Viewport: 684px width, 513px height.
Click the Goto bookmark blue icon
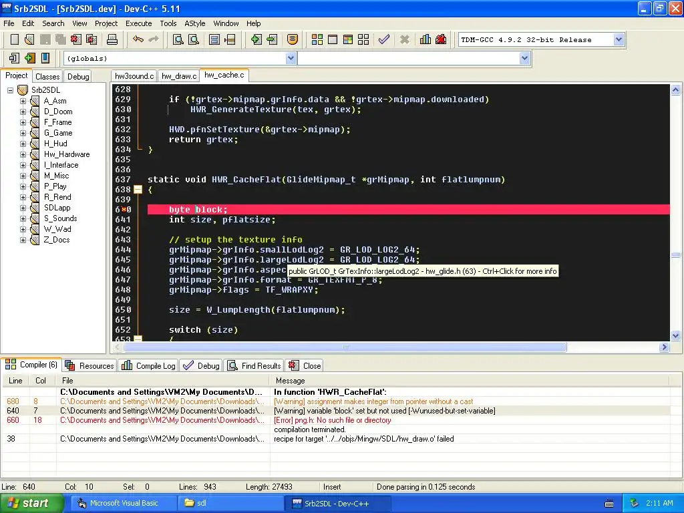45,57
